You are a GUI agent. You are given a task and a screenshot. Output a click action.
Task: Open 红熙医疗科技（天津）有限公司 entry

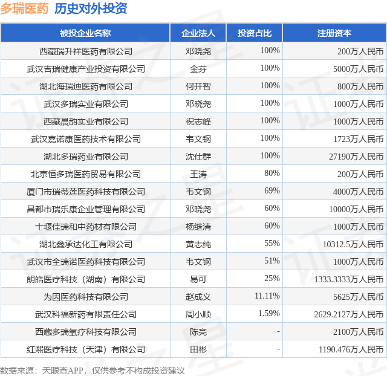pyautogui.click(x=86, y=349)
